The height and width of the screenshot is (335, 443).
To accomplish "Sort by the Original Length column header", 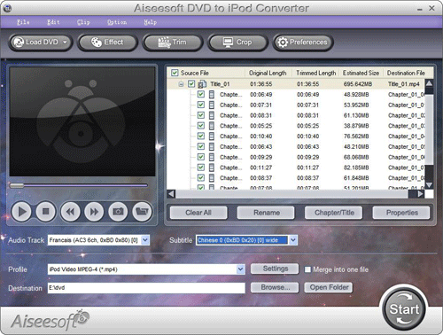I will pyautogui.click(x=268, y=73).
